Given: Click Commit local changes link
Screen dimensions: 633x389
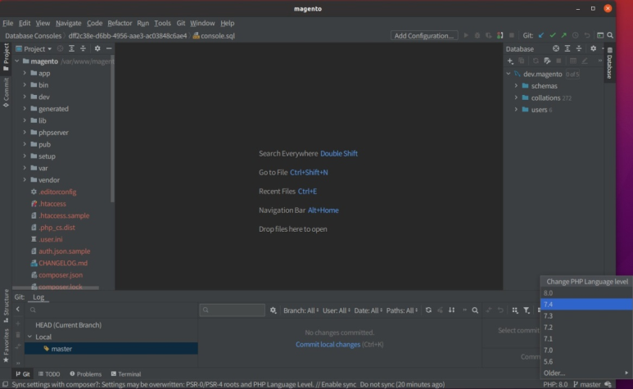Looking at the screenshot, I should 328,344.
